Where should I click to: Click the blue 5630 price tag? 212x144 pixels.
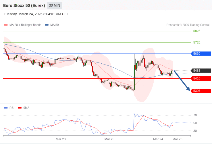point(201,54)
